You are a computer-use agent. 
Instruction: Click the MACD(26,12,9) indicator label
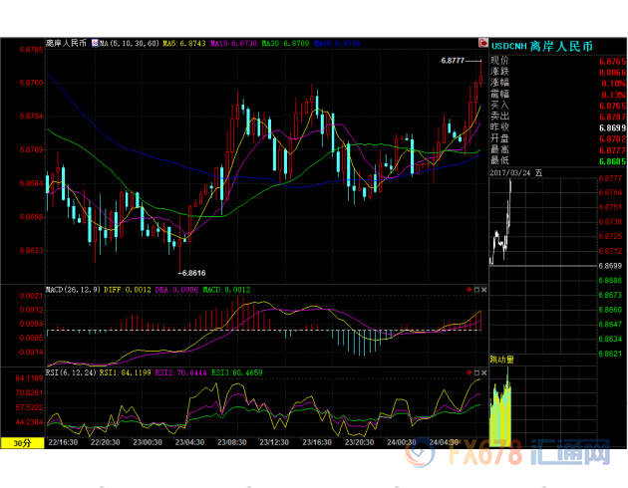(x=74, y=290)
